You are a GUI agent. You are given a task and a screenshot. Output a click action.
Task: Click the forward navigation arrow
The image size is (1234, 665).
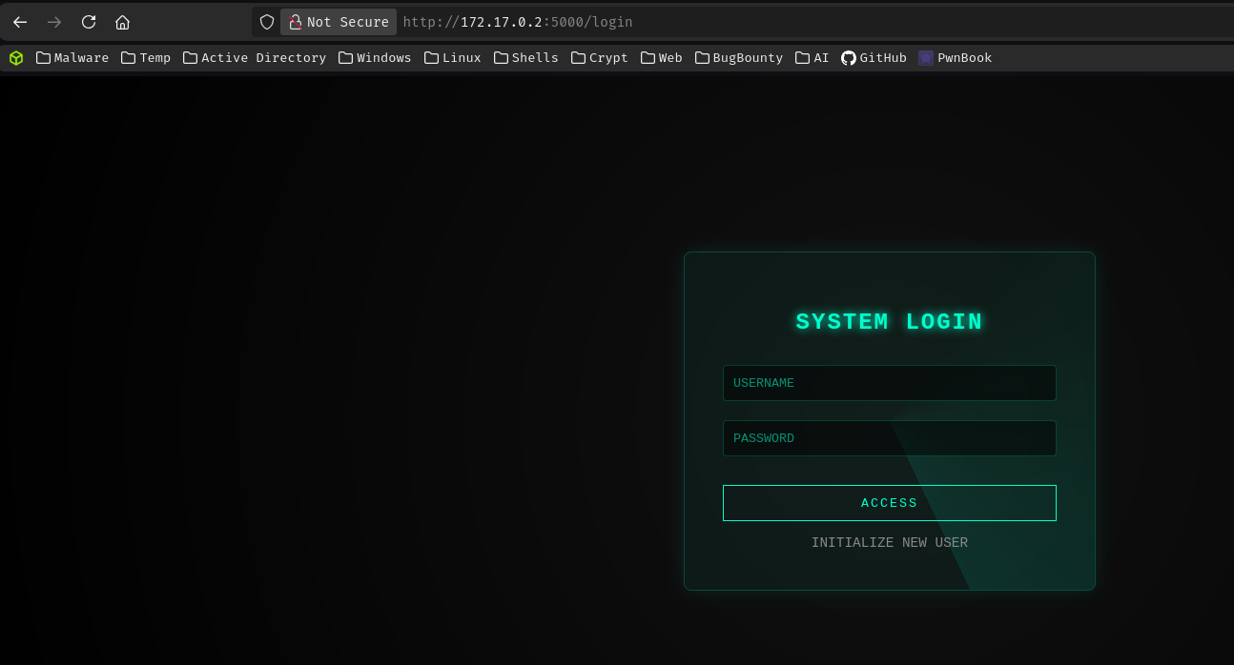tap(54, 22)
